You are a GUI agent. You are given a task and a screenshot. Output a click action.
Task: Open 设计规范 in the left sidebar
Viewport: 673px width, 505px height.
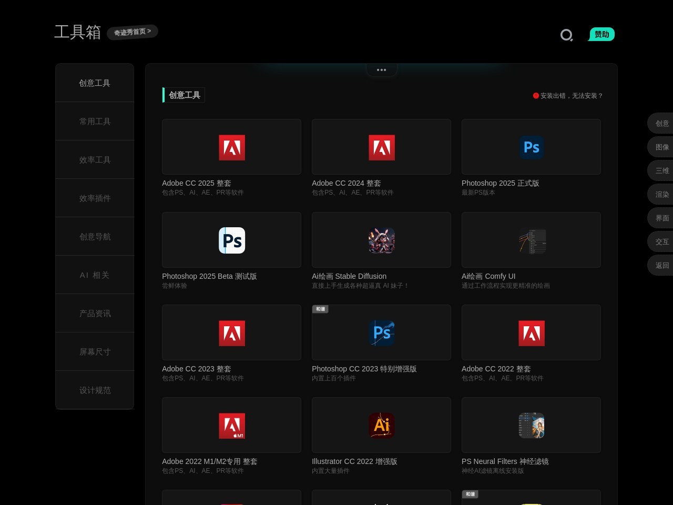coord(95,390)
